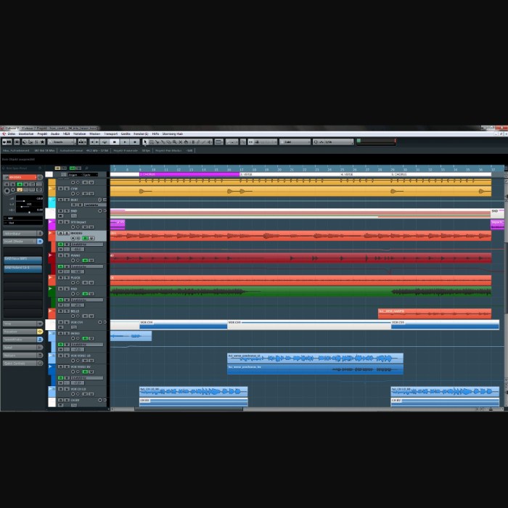This screenshot has width=508, height=508.
Task: Select the SAID Roland CE-1 insert slot
Action: (x=22, y=268)
